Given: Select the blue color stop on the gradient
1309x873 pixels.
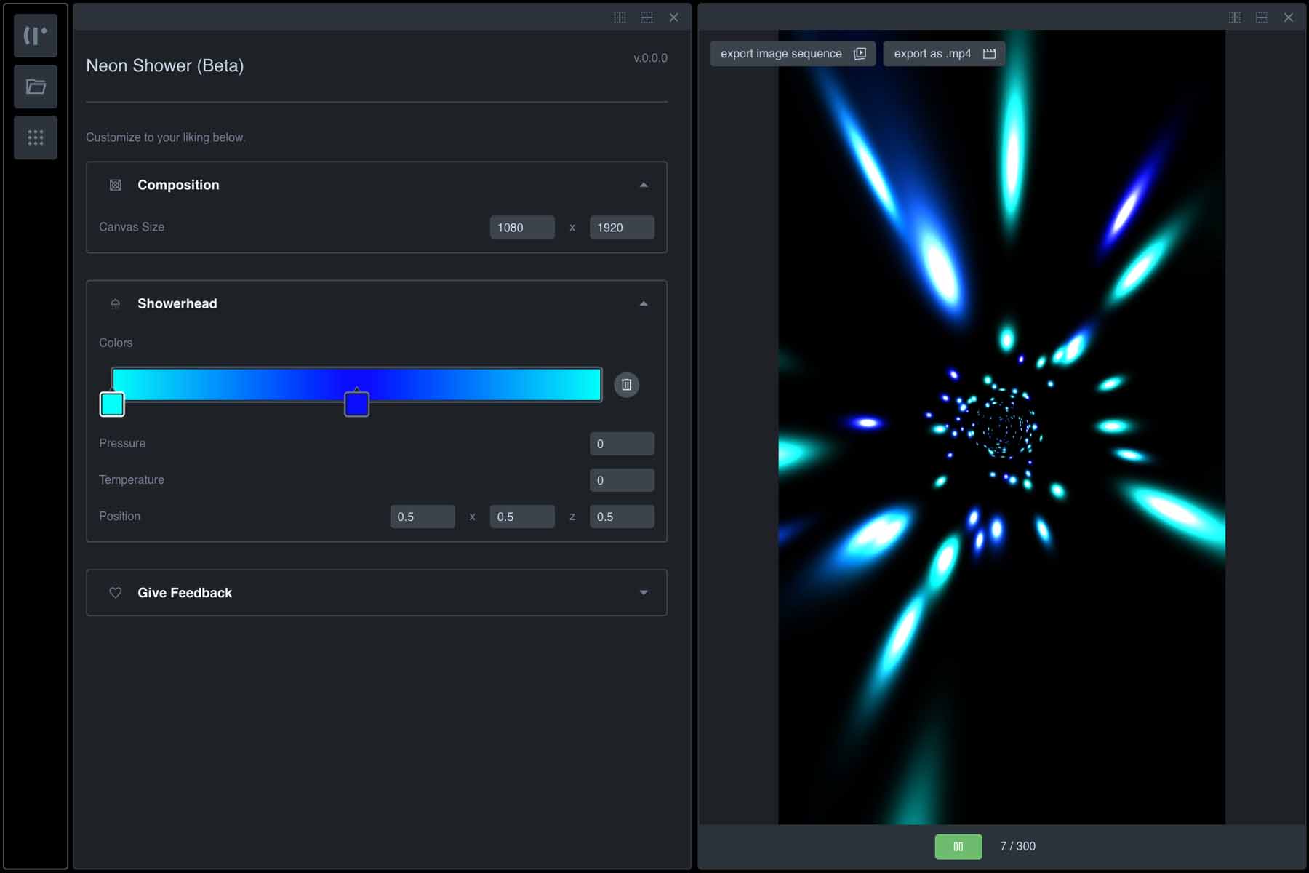Looking at the screenshot, I should 357,406.
